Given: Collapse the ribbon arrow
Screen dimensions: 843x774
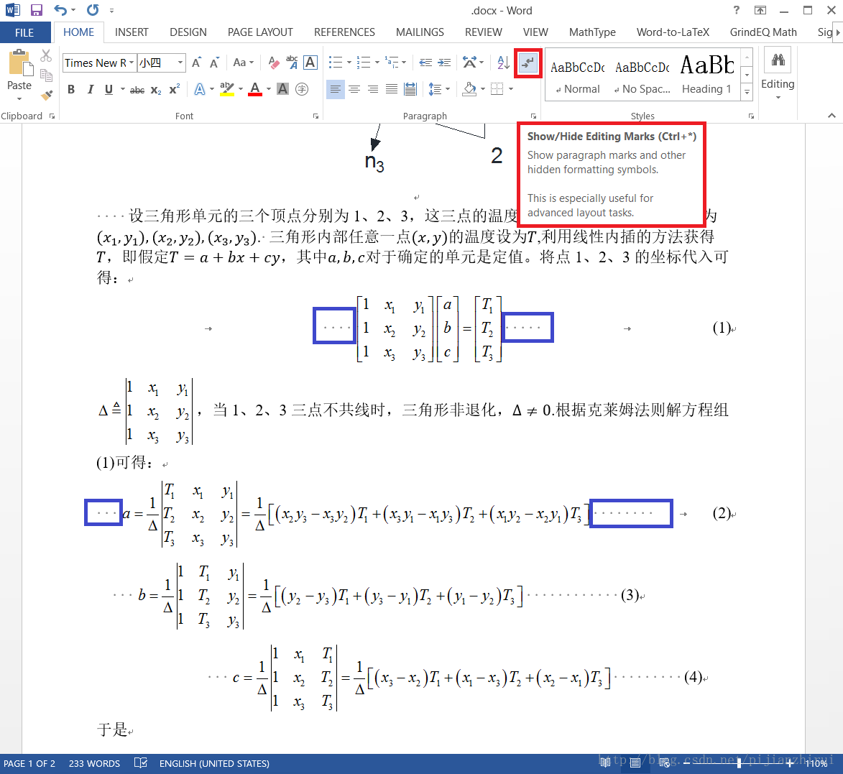Looking at the screenshot, I should 832,116.
